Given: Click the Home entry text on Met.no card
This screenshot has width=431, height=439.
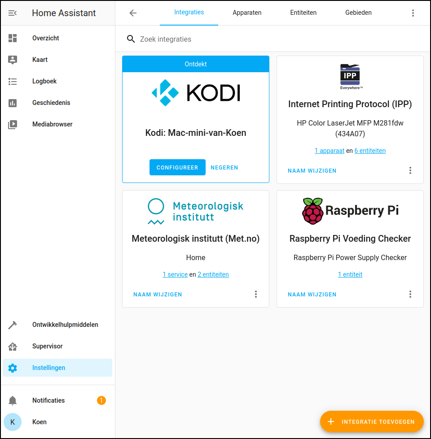Looking at the screenshot, I should pyautogui.click(x=196, y=257).
